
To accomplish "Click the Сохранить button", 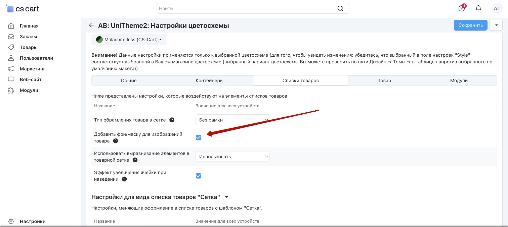I will click(470, 25).
